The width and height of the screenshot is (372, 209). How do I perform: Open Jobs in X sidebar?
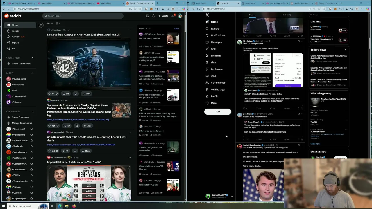tap(211, 76)
